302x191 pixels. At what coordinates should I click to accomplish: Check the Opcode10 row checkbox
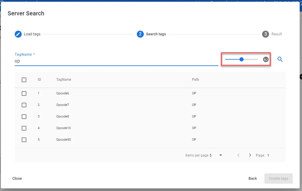24,128
